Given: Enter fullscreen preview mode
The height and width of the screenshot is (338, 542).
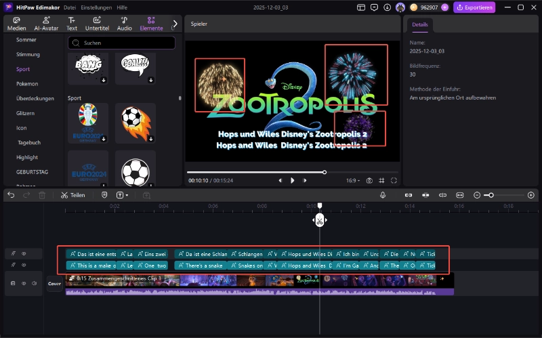Looking at the screenshot, I should point(394,181).
